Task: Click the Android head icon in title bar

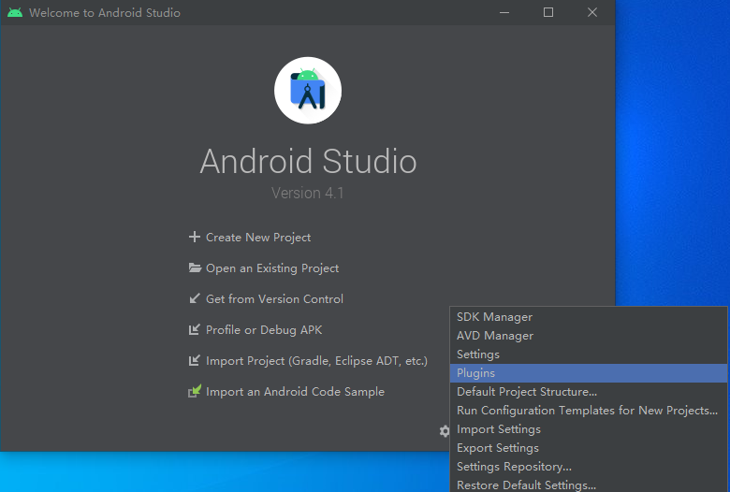Action: 15,12
